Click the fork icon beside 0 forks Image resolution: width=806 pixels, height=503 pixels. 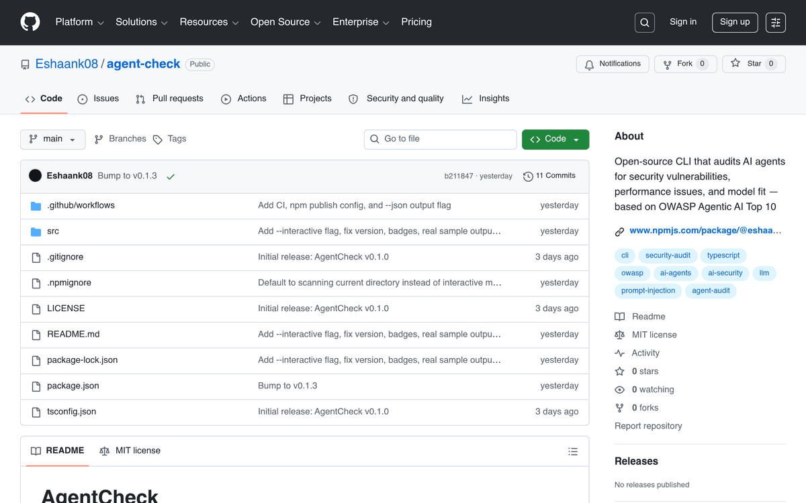620,408
